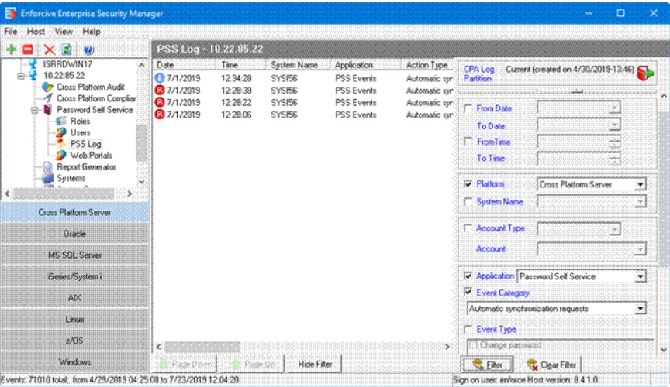Switch to the MS SQL Server tab

pyautogui.click(x=74, y=255)
